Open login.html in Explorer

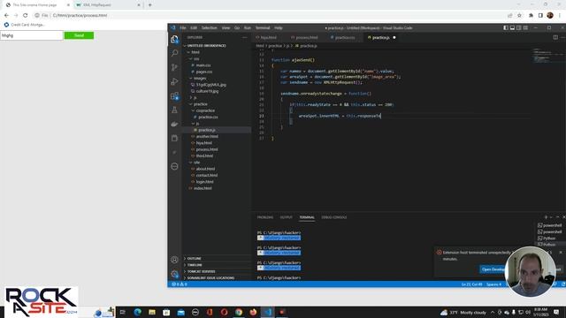pyautogui.click(x=204, y=182)
